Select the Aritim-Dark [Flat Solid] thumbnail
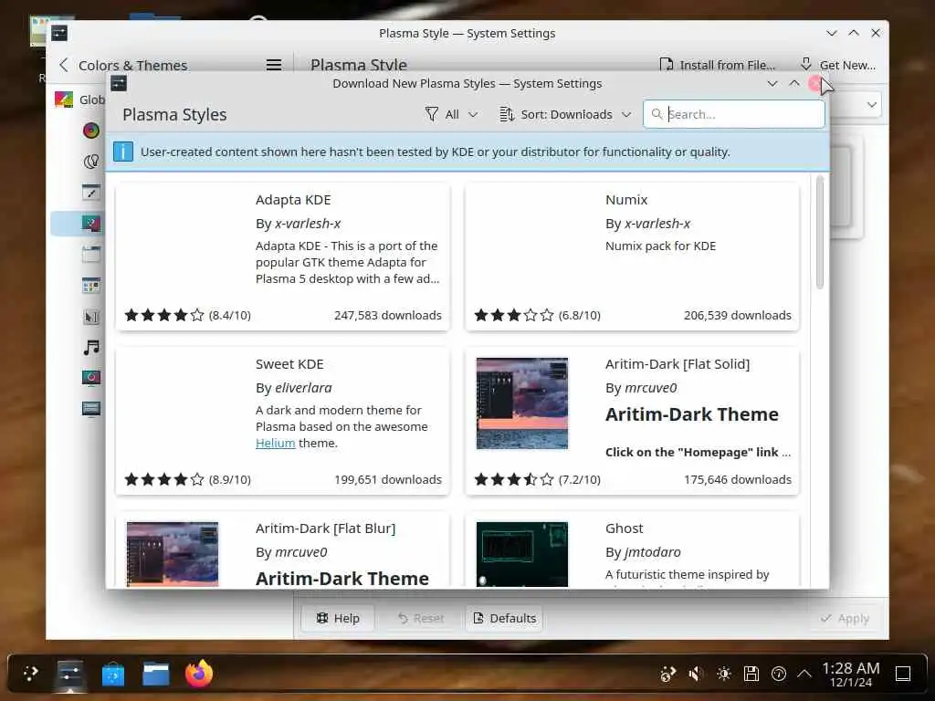935x701 pixels. pyautogui.click(x=521, y=403)
